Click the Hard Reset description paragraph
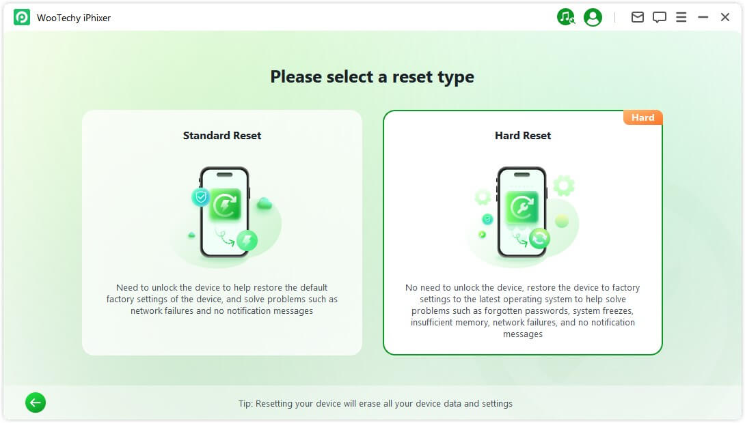 pyautogui.click(x=523, y=311)
